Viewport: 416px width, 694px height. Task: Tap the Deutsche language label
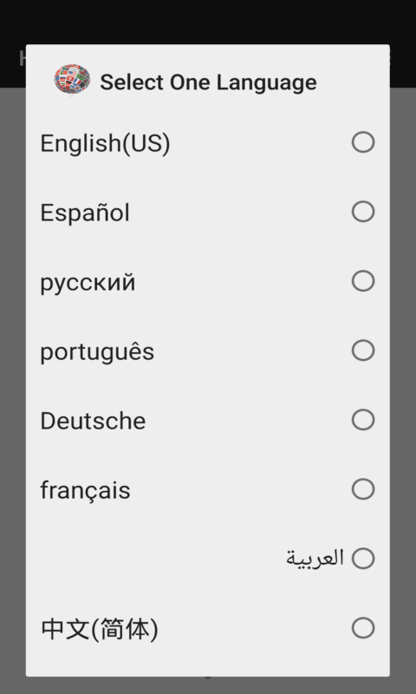click(93, 421)
